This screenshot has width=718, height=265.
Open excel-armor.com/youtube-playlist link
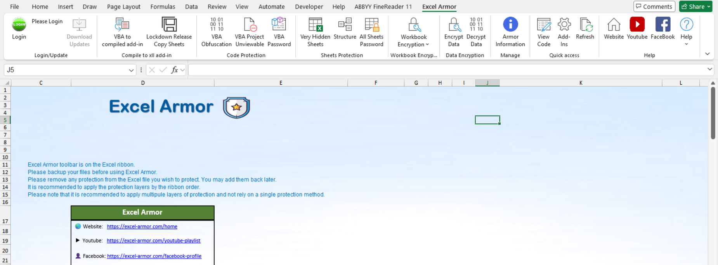(154, 241)
